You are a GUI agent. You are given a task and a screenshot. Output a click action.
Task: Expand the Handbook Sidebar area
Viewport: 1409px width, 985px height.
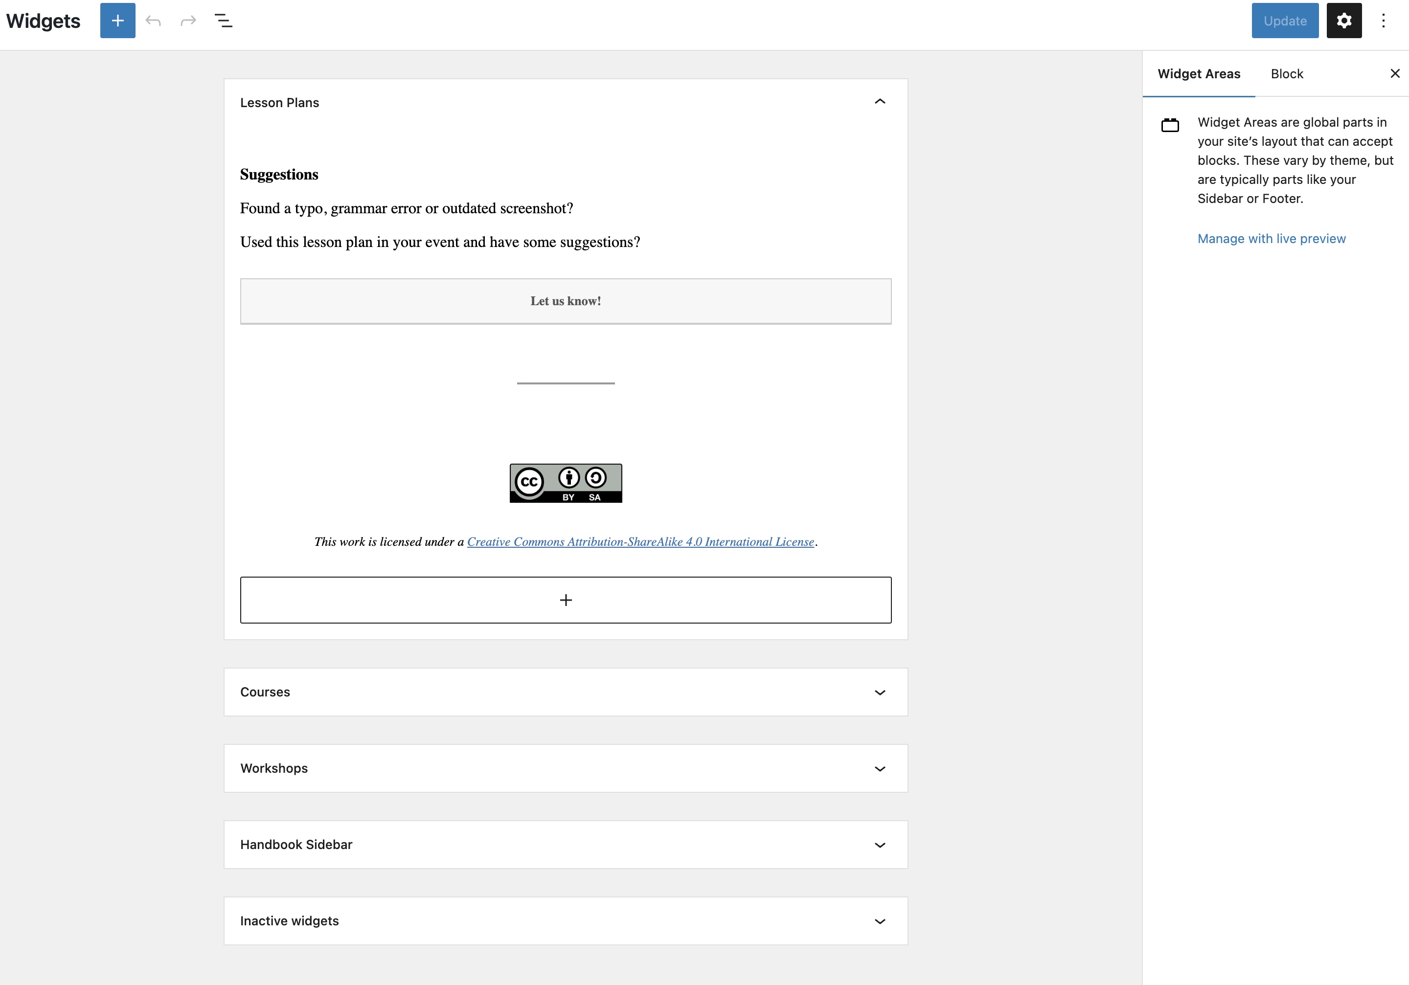[879, 845]
